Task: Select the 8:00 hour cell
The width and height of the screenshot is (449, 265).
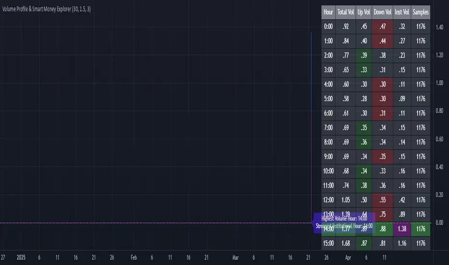Action: coord(328,142)
